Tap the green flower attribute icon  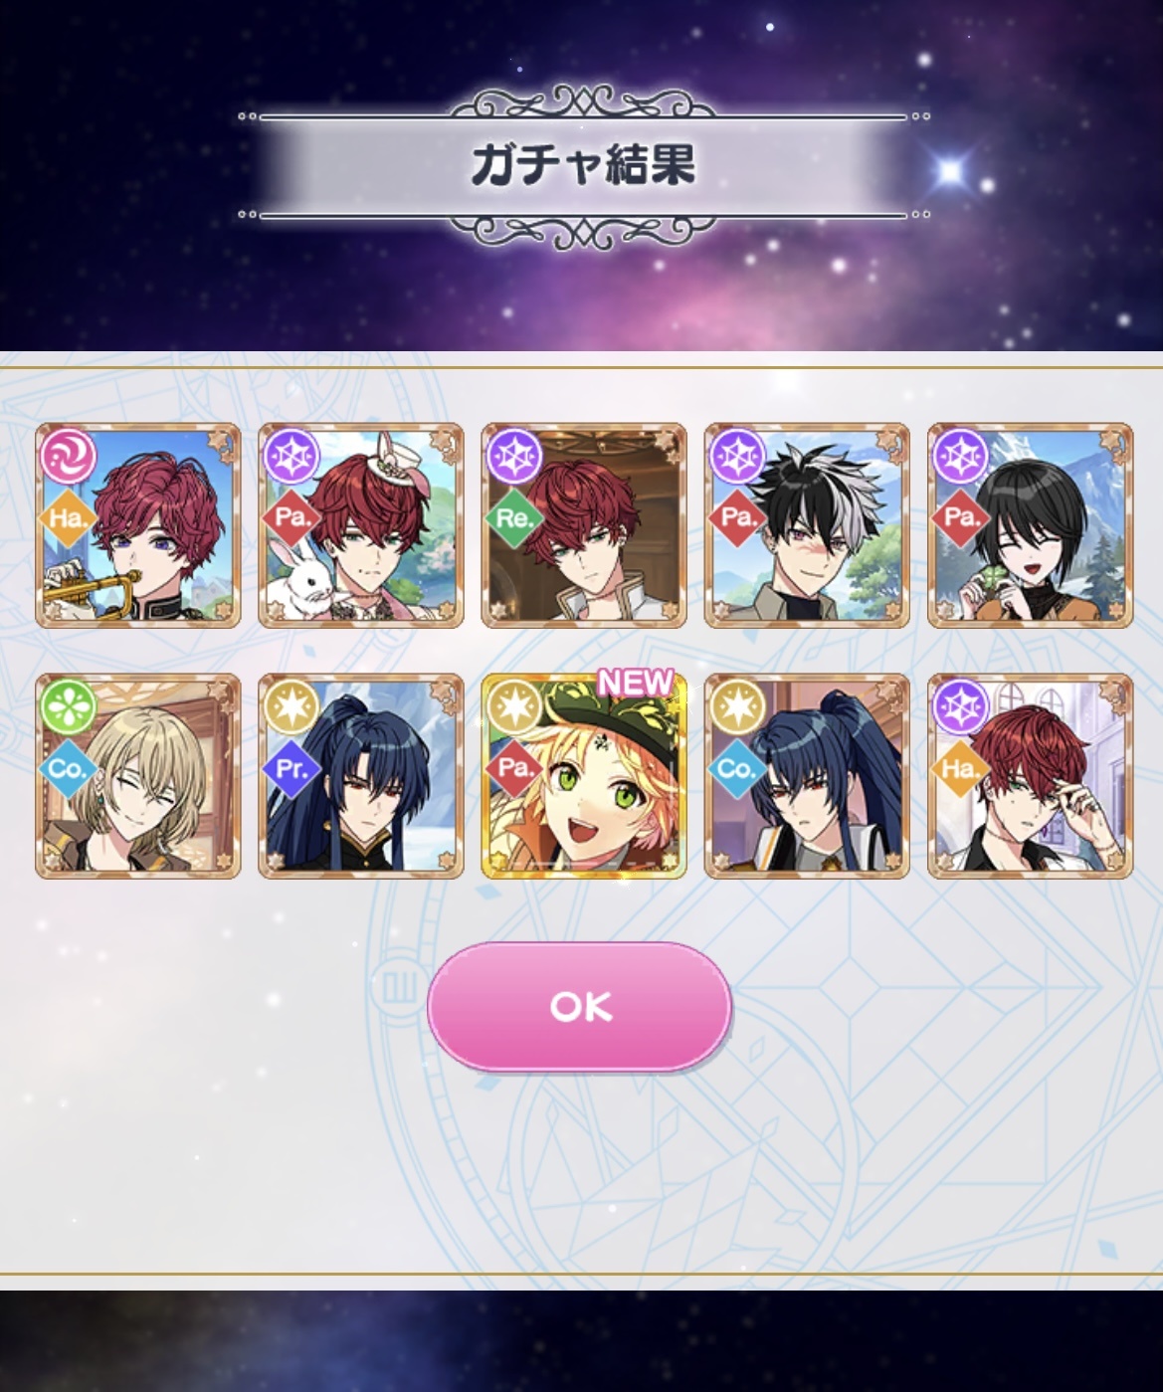pos(69,707)
